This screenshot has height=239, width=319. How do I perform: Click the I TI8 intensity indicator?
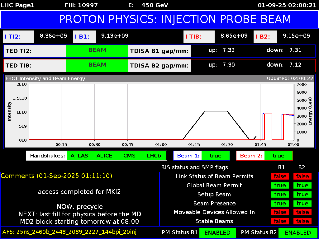(199, 37)
